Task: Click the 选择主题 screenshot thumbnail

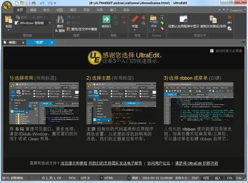Action: click(x=121, y=103)
